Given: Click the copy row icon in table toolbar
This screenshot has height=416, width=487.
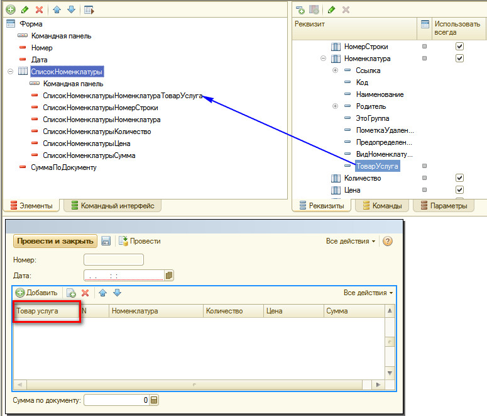Looking at the screenshot, I should tap(71, 293).
